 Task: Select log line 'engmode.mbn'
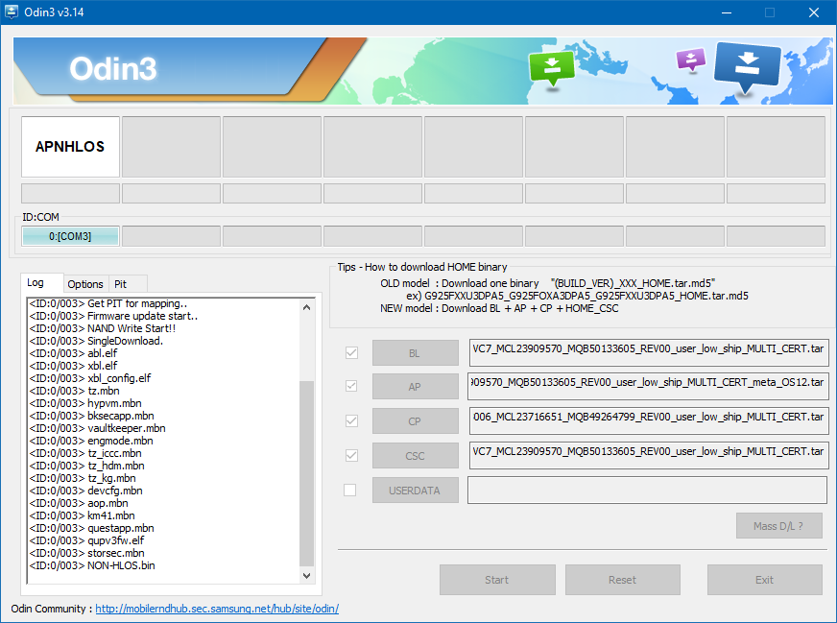[x=91, y=441]
